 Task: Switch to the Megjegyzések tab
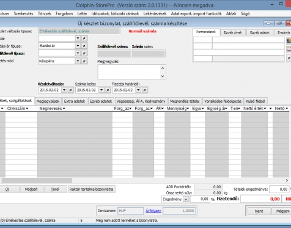tap(48, 101)
